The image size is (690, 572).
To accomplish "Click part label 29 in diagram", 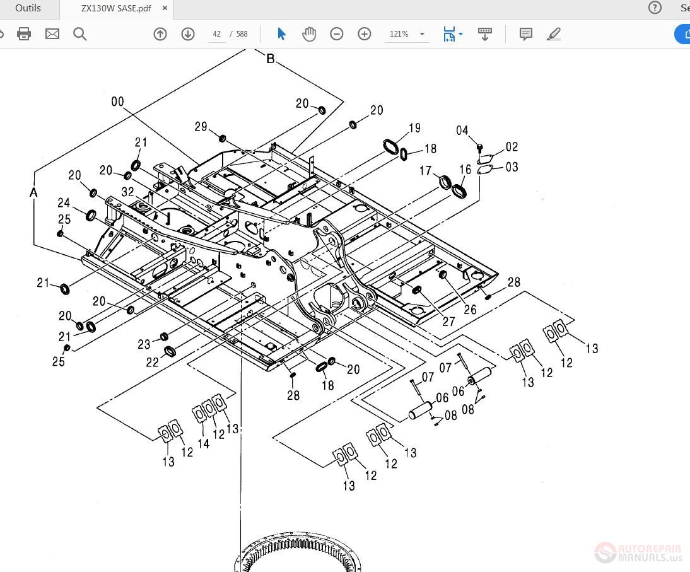I will 201,127.
